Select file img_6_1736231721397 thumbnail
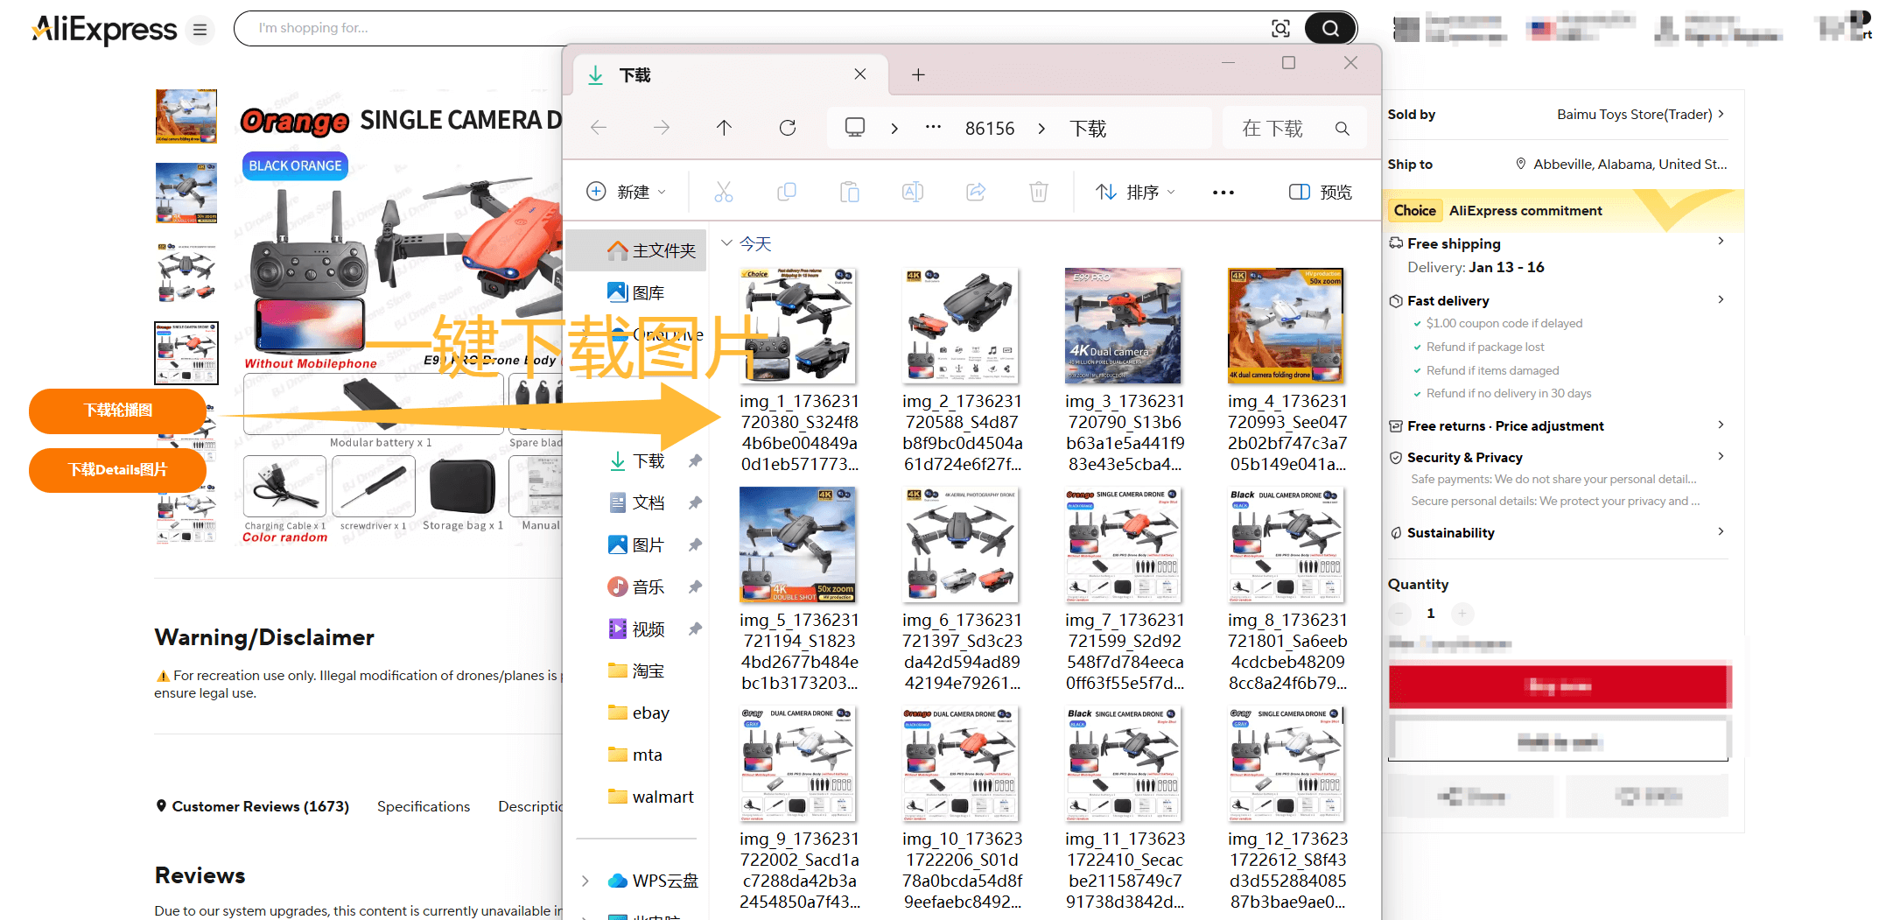Viewport: 1886px width, 920px height. [960, 544]
